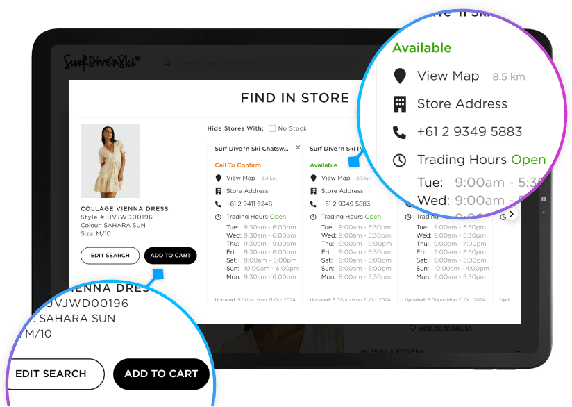
Task: Click the Thu: 9:00am - 7:00pm hours row
Action: tap(451, 244)
